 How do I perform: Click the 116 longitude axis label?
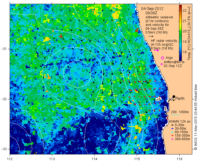point(179,159)
